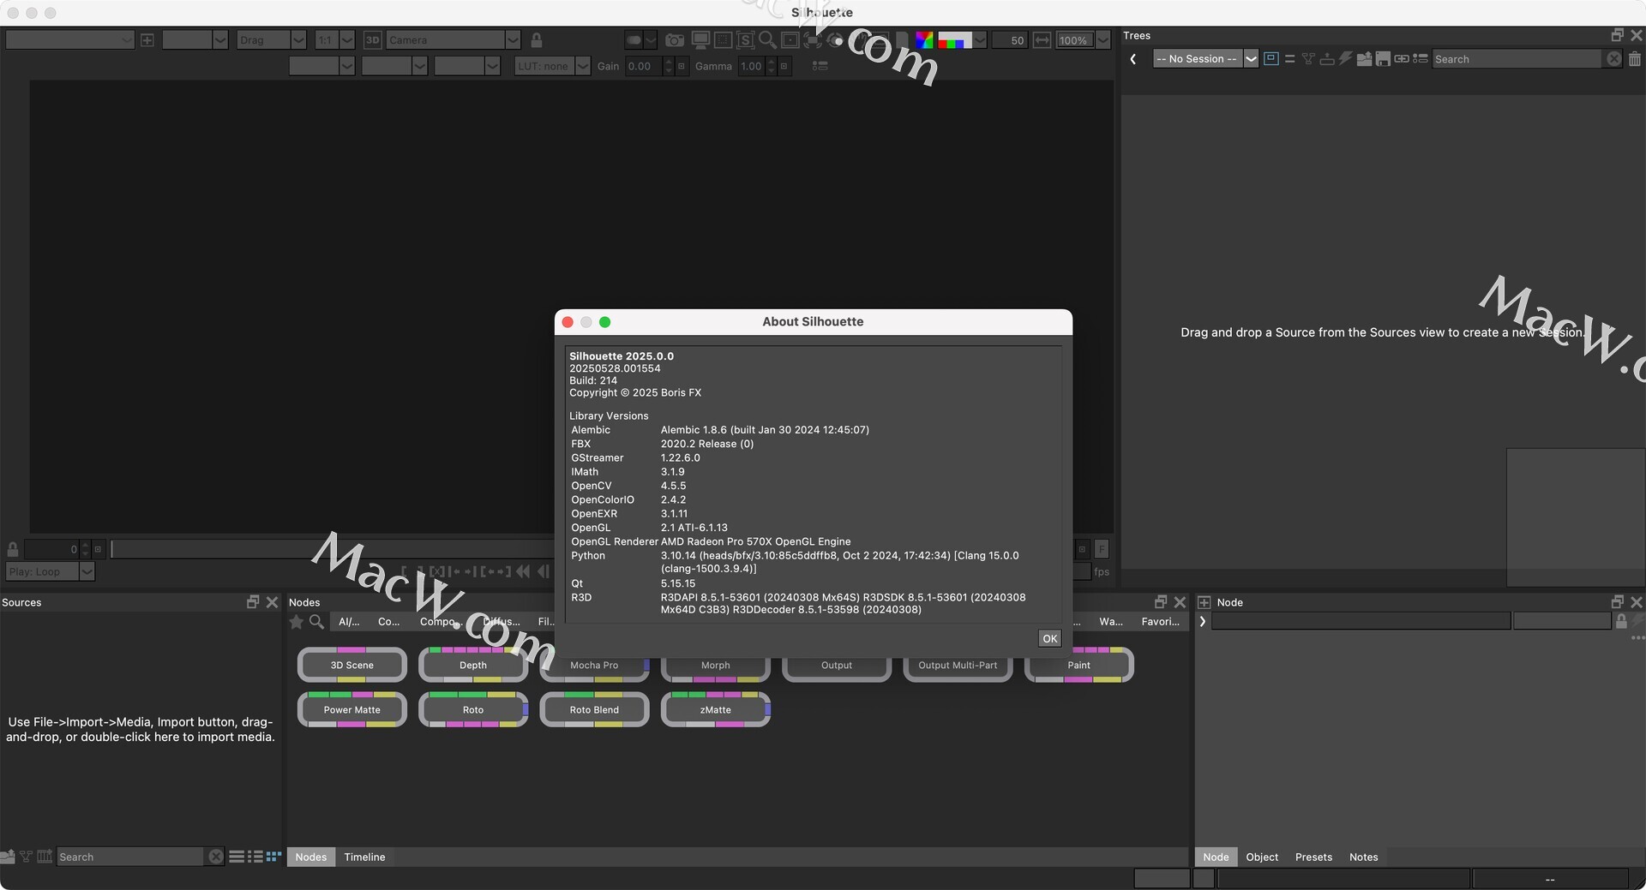
Task: Click the current frame number field
Action: pyautogui.click(x=51, y=549)
